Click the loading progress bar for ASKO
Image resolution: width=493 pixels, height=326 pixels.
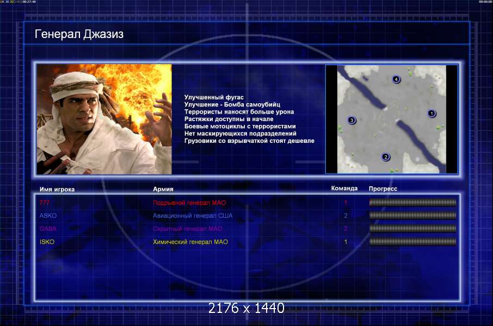coord(412,216)
